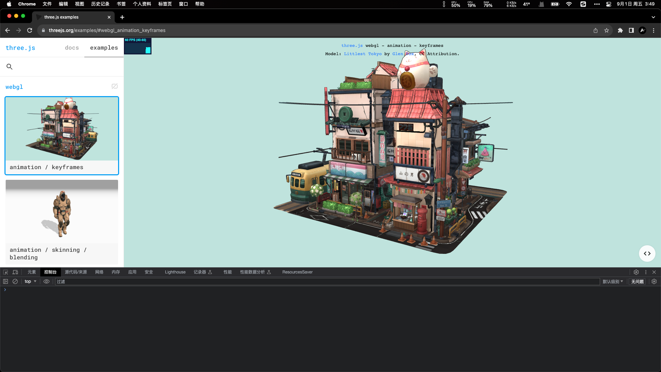Switch to the docs section
The image size is (661, 372).
click(72, 48)
